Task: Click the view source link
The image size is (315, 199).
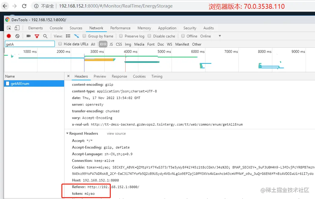Action: 116,133
